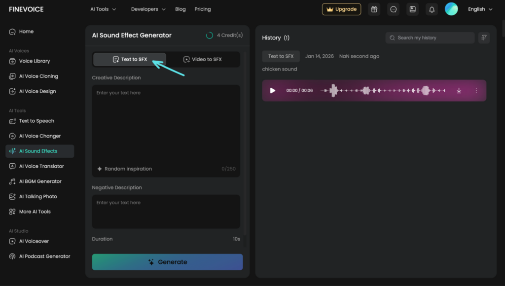Download the chicken sound audio clip
This screenshot has width=505, height=286.
(x=459, y=91)
